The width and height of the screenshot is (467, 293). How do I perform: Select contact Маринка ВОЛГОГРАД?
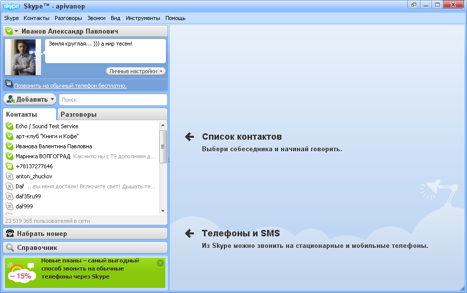(x=43, y=156)
